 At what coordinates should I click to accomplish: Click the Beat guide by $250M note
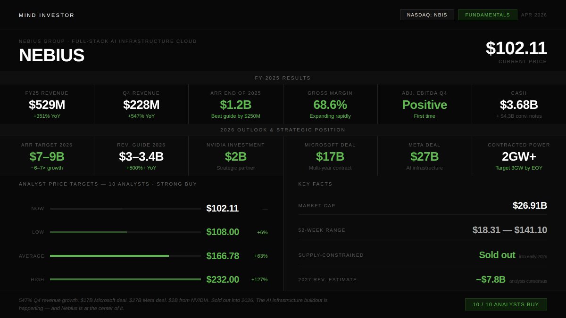point(236,116)
